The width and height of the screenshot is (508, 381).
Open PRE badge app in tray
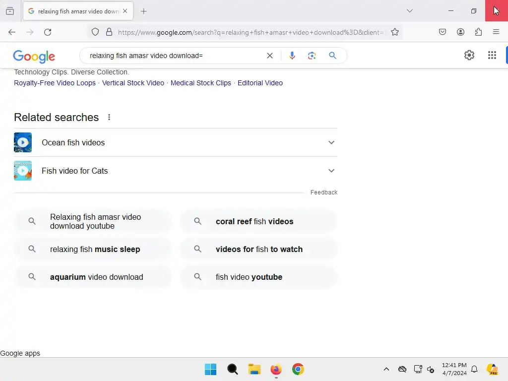492,369
